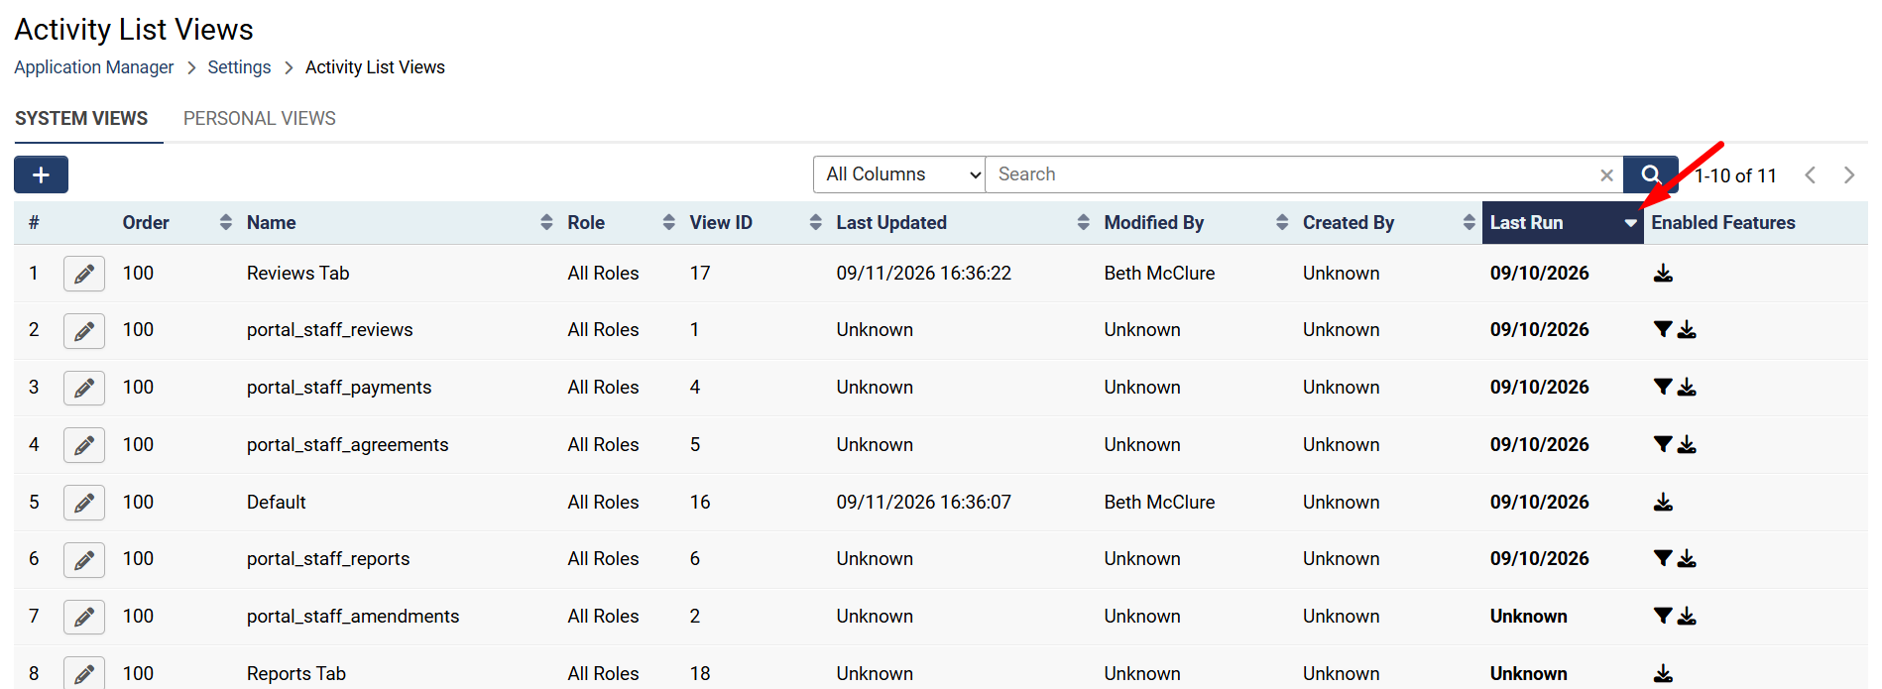
Task: Click the portal_staff_payments name cell
Action: 339,388
